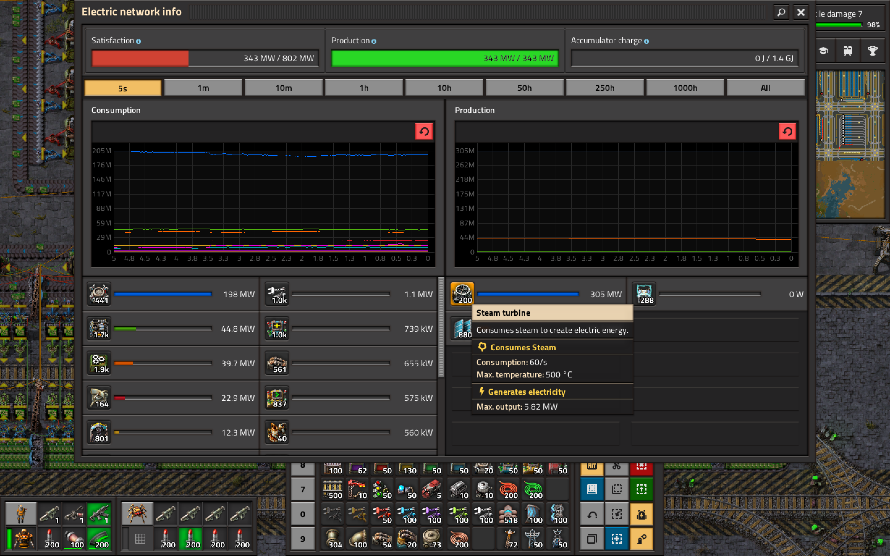Show the 5s time range
Image resolution: width=890 pixels, height=556 pixels.
pyautogui.click(x=123, y=88)
